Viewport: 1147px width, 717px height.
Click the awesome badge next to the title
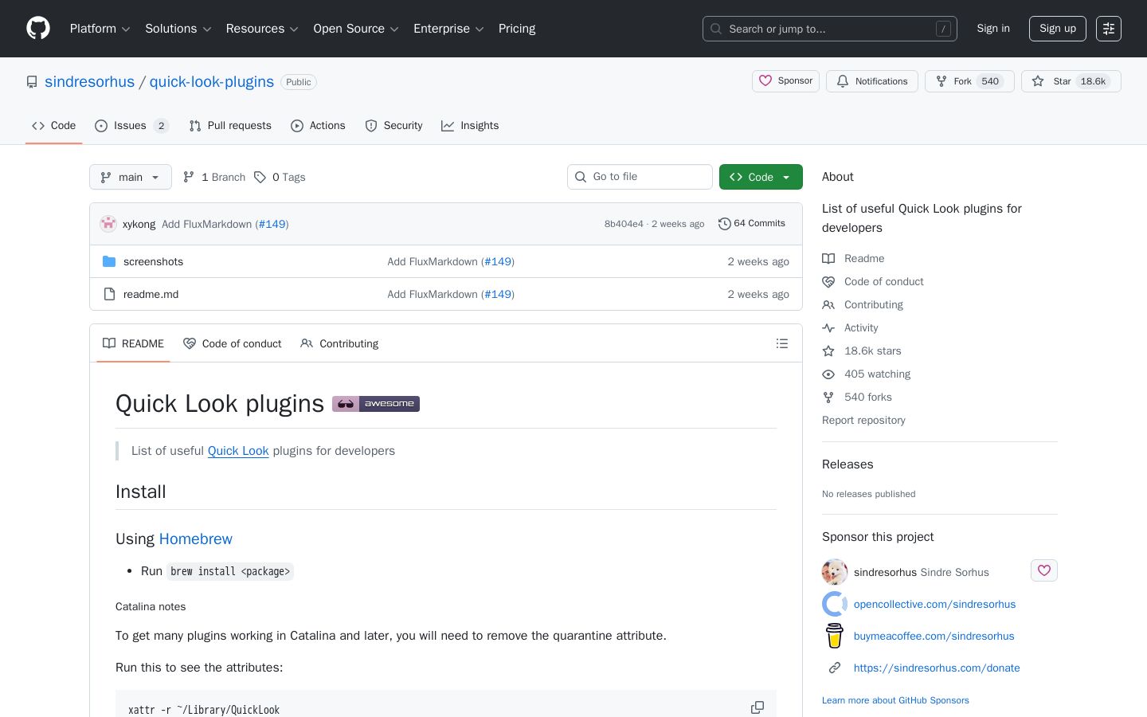tap(376, 404)
